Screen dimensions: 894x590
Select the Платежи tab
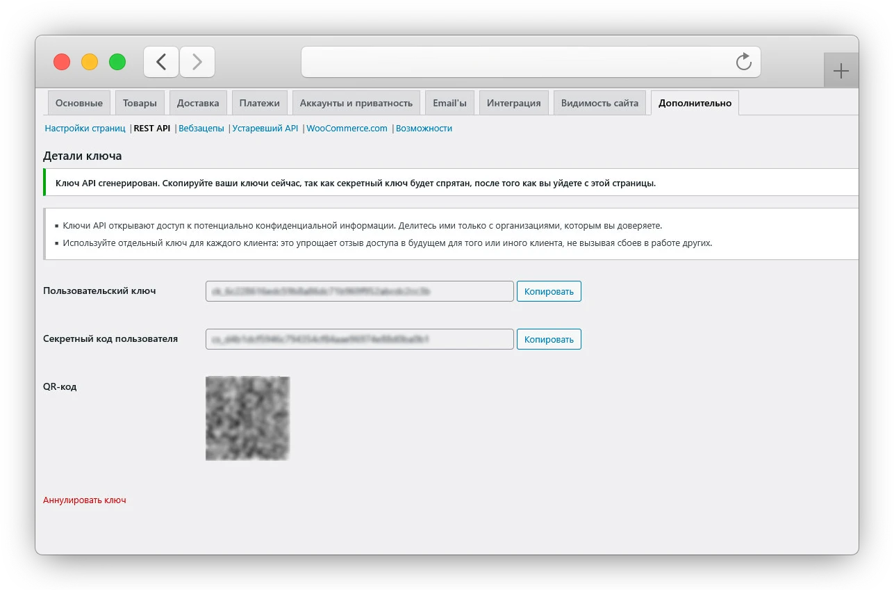[259, 103]
